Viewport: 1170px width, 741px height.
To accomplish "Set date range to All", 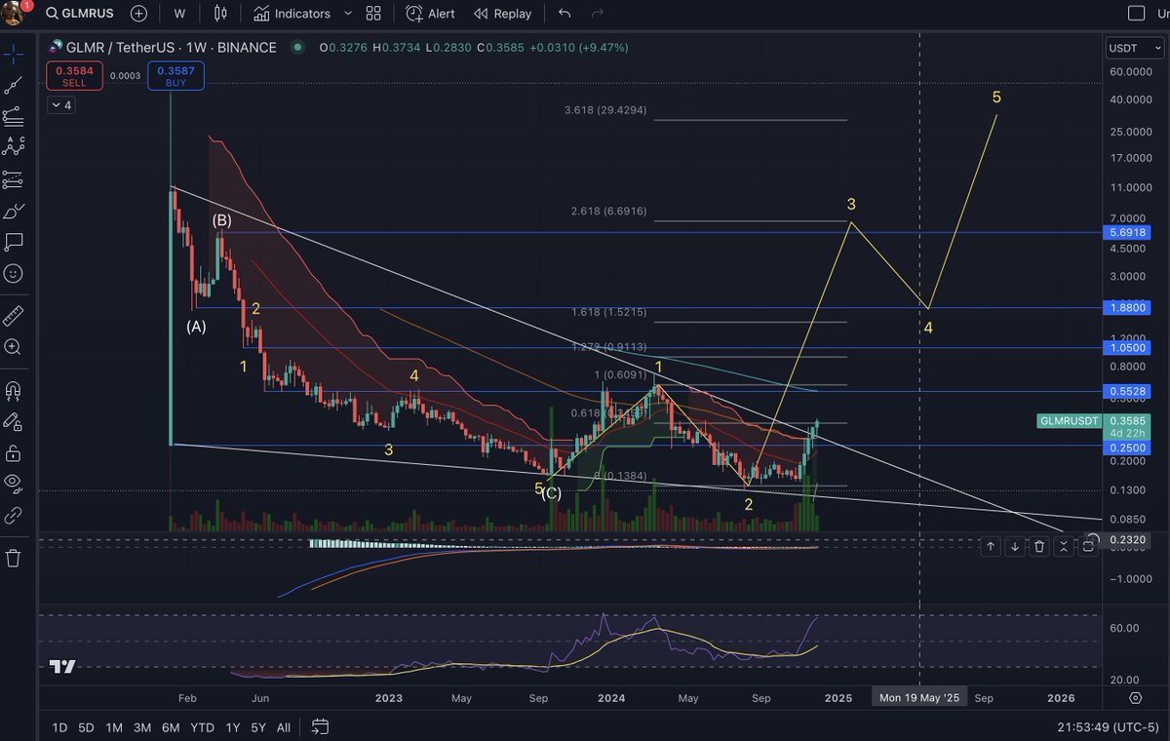I will click(284, 726).
